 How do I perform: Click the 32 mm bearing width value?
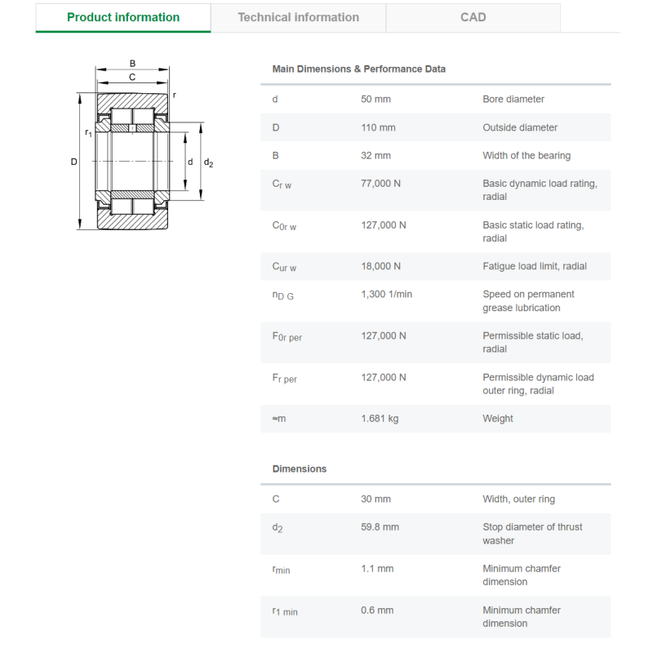(x=375, y=156)
